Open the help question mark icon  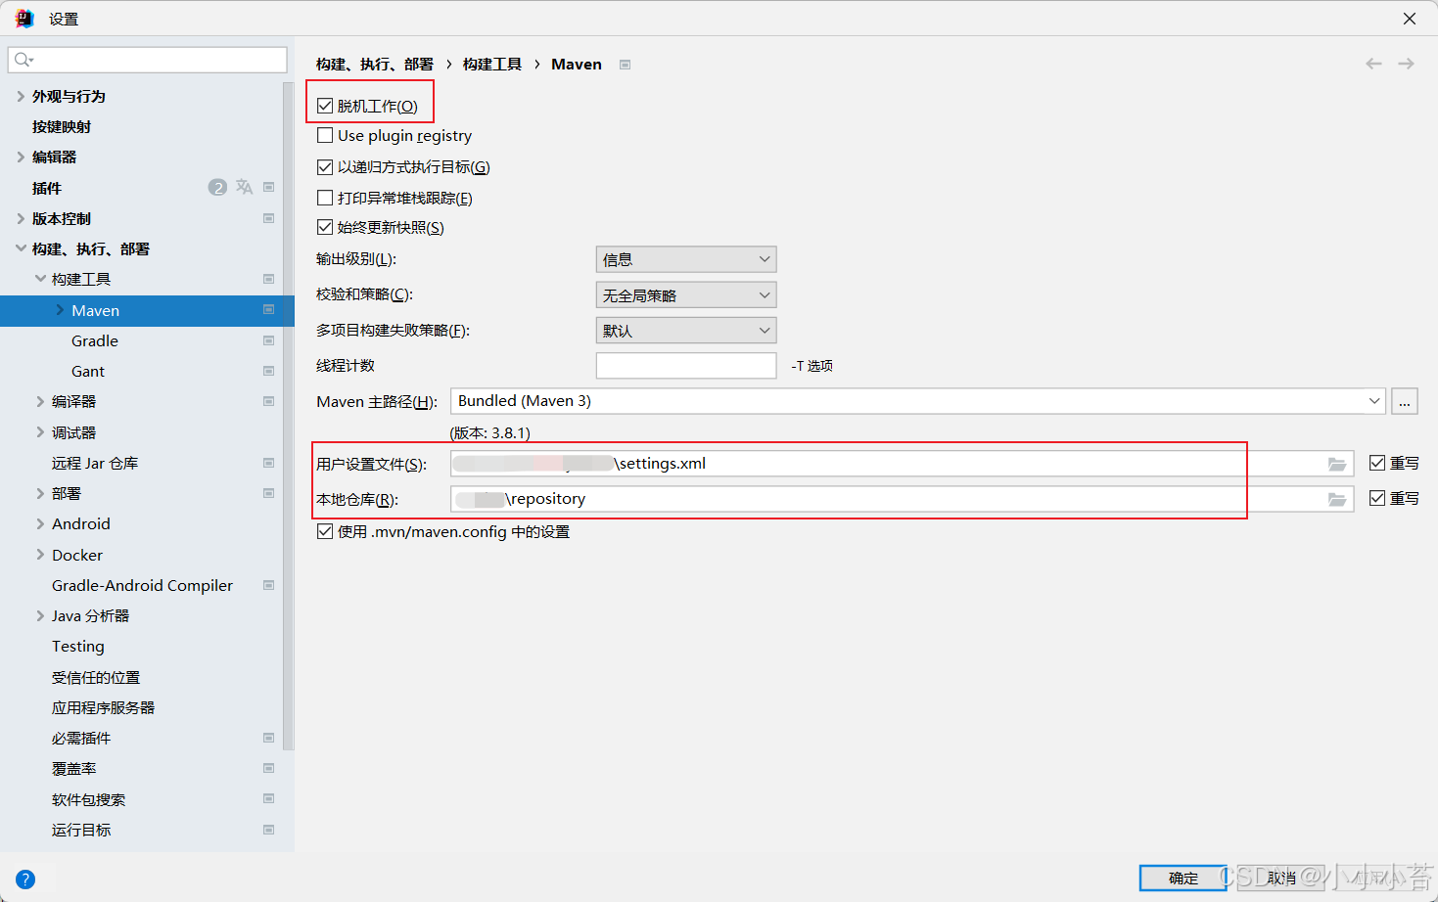tap(25, 879)
